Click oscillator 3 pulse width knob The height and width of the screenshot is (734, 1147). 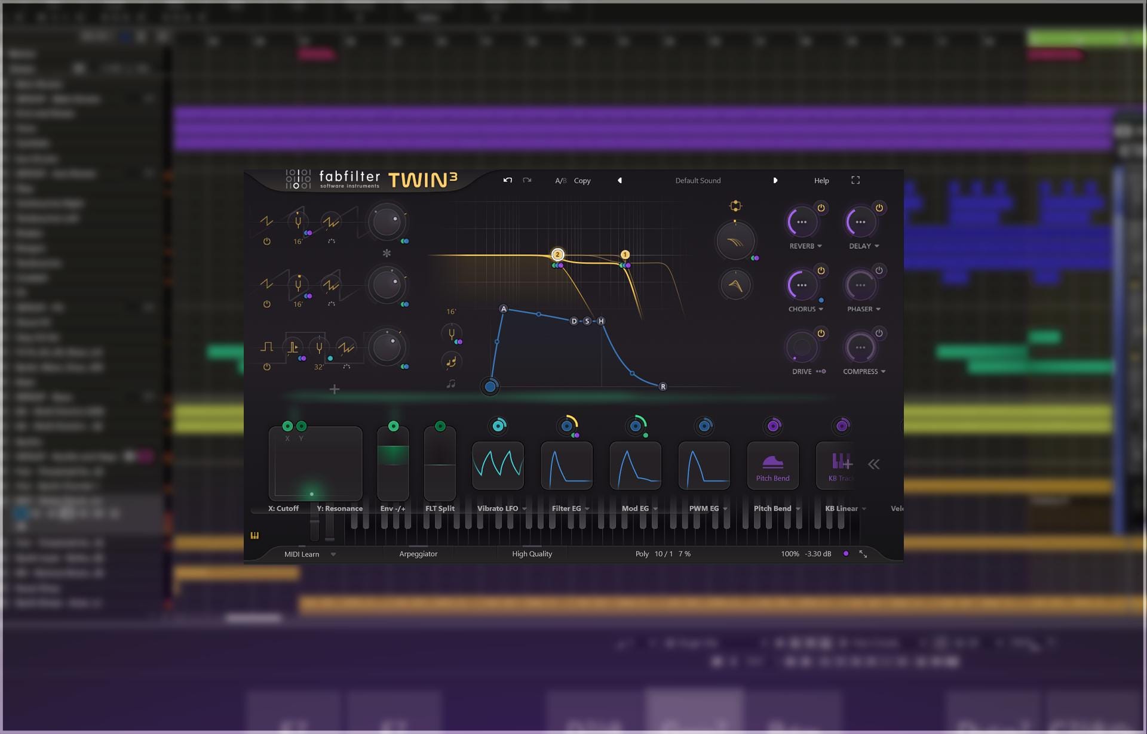pyautogui.click(x=293, y=347)
